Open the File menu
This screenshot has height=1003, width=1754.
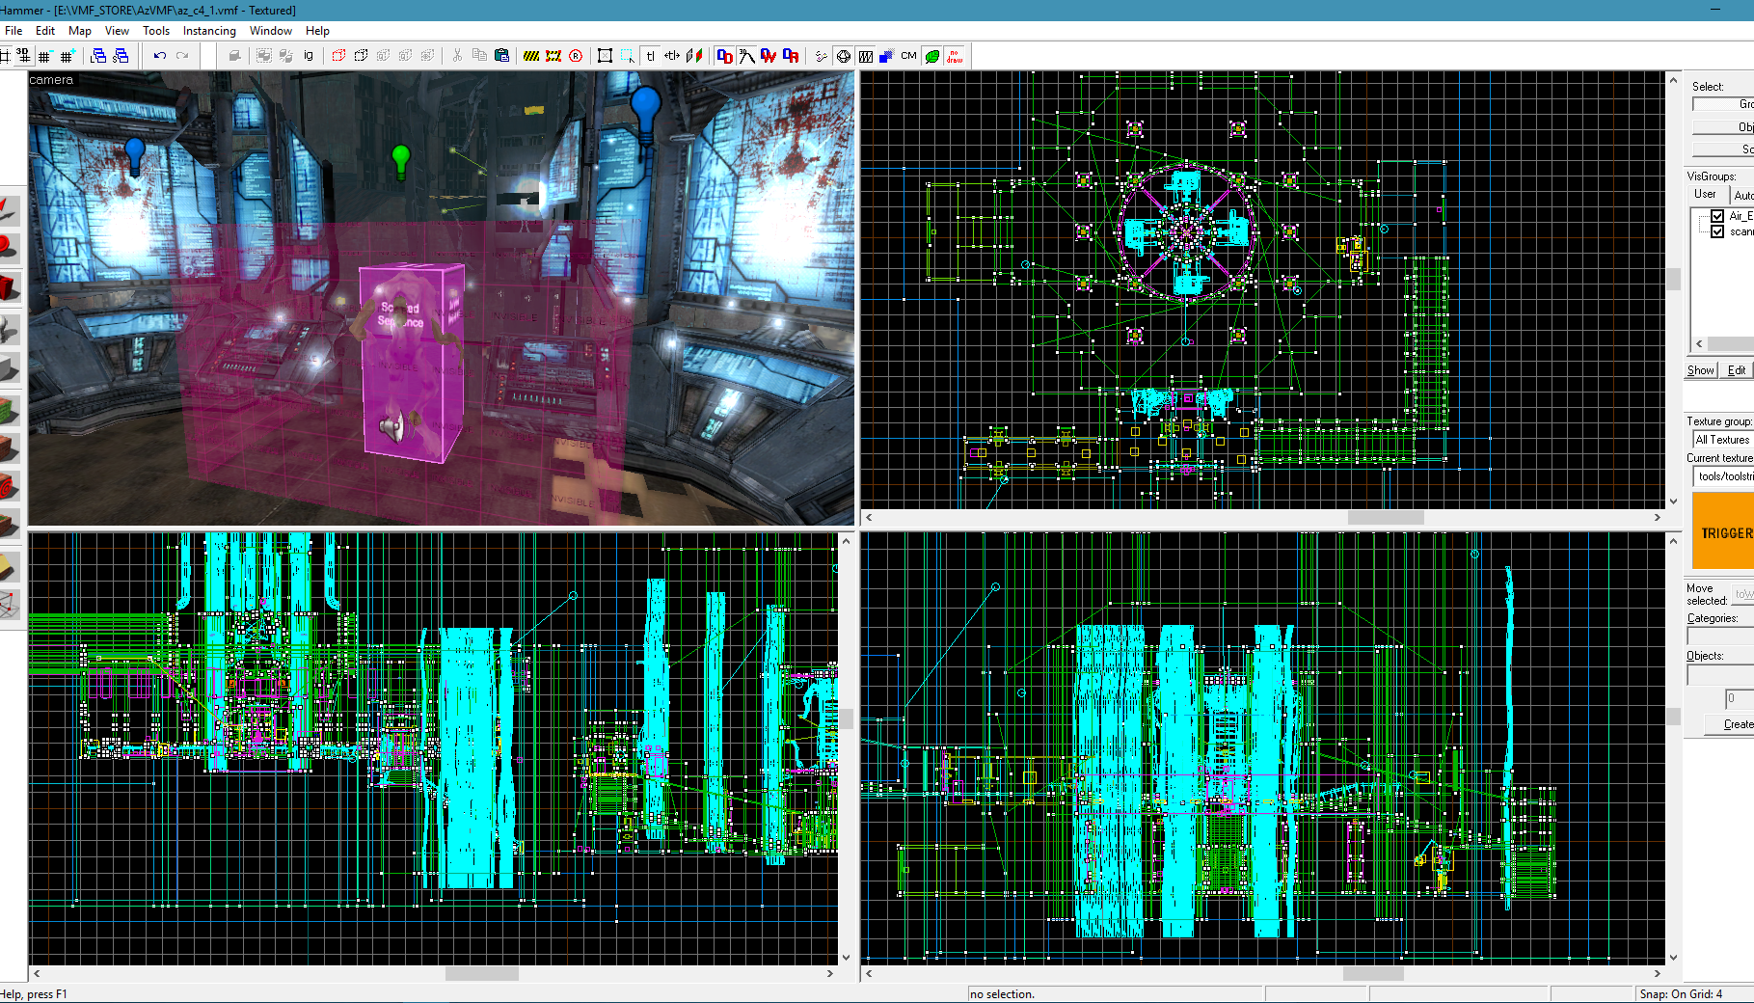(x=13, y=31)
